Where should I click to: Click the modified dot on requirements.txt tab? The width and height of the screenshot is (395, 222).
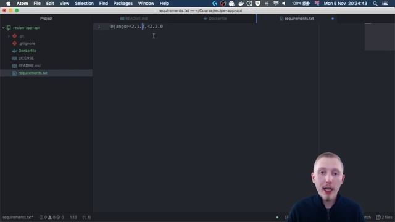(x=333, y=18)
